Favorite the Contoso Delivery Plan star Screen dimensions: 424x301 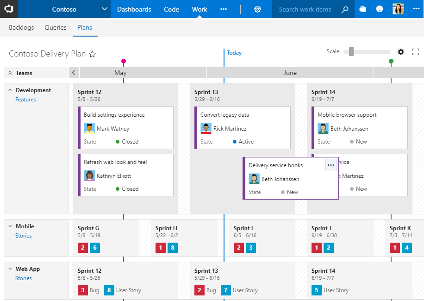[92, 54]
